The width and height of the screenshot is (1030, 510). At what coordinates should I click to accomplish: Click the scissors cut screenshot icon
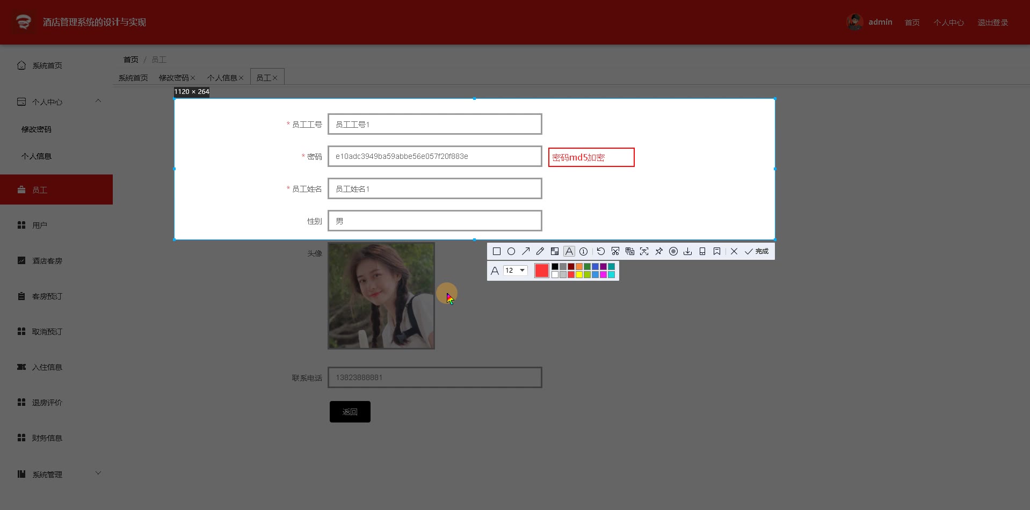point(615,251)
